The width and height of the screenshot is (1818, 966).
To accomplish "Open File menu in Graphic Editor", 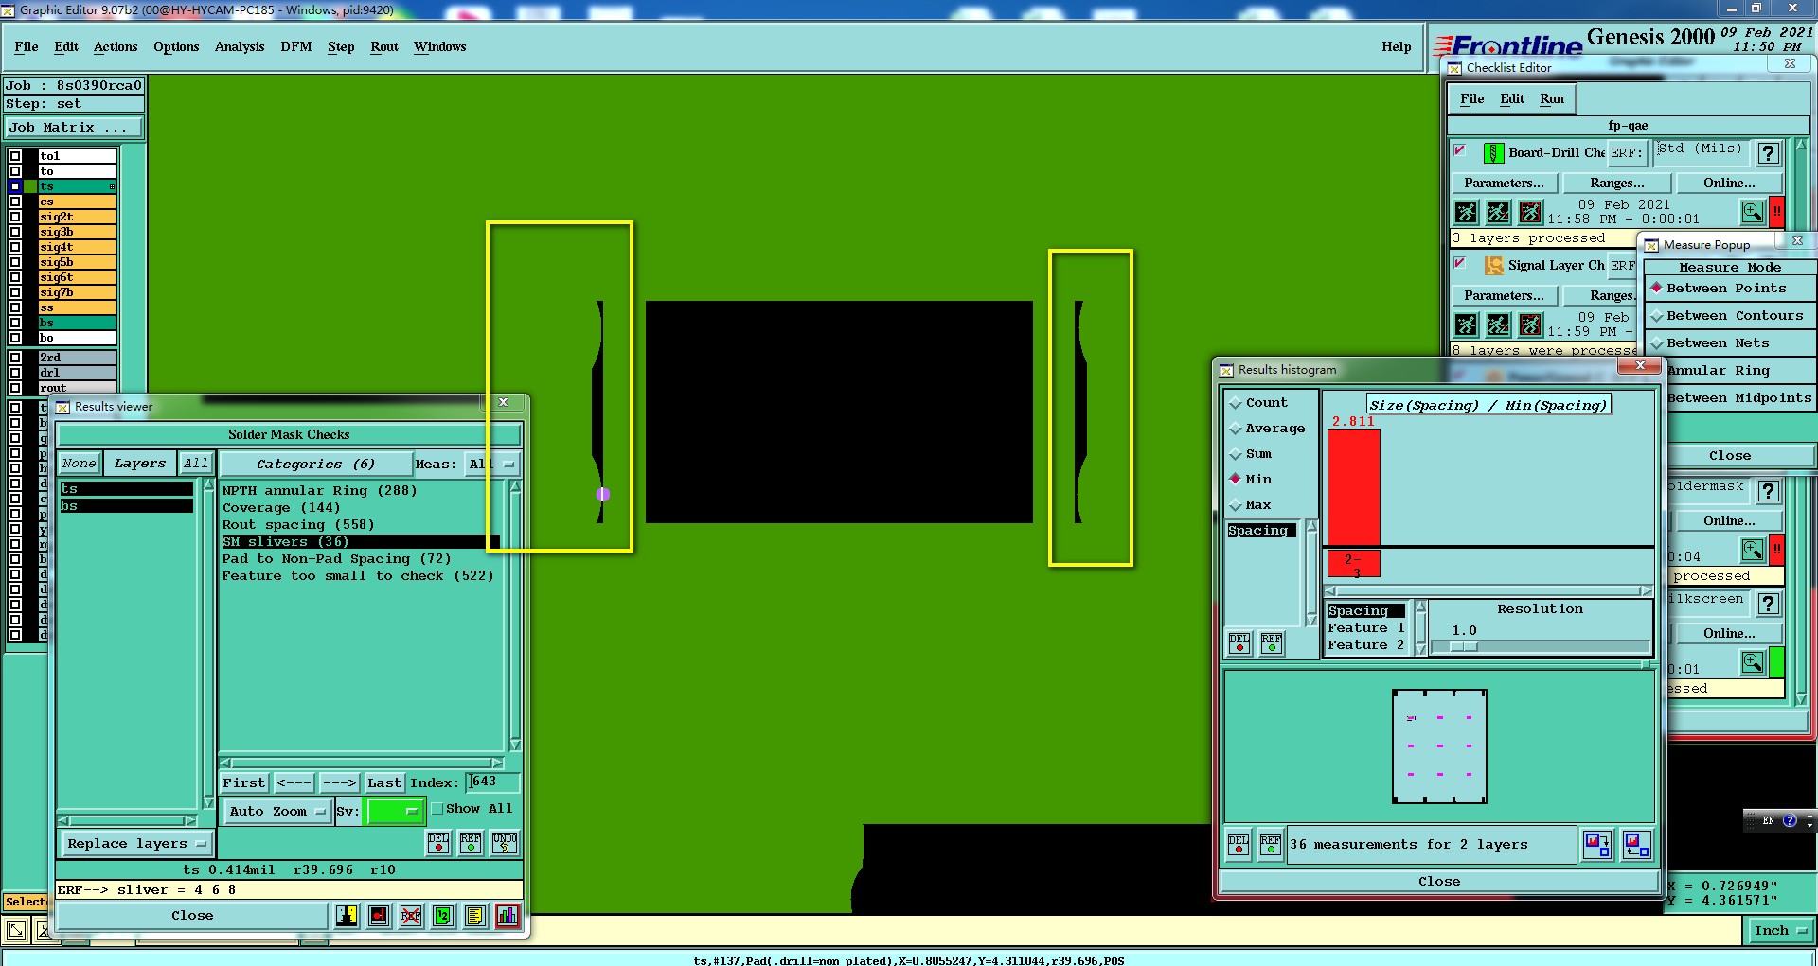I will [27, 47].
